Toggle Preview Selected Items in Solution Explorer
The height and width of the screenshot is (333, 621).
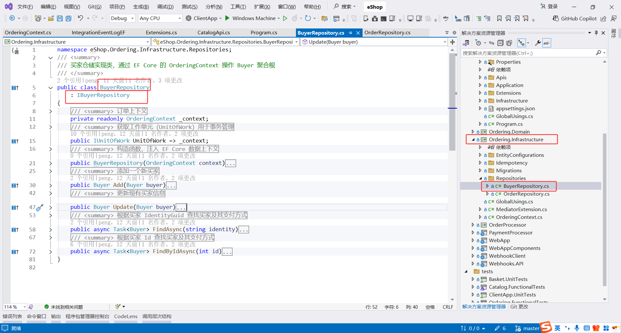coord(547,43)
